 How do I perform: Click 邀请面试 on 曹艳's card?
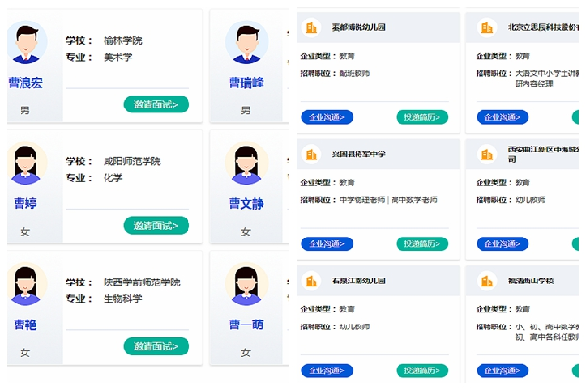point(156,346)
